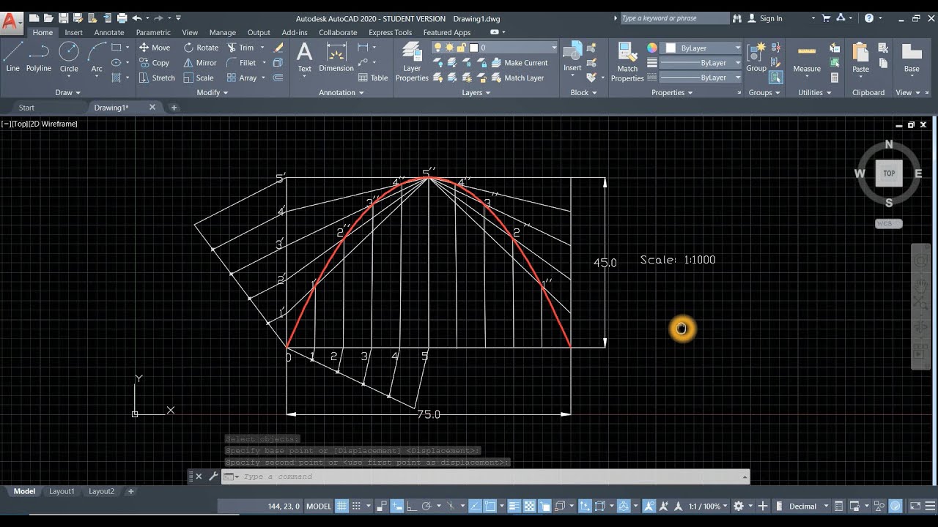Toggle polar tracking in status bar

[x=426, y=506]
